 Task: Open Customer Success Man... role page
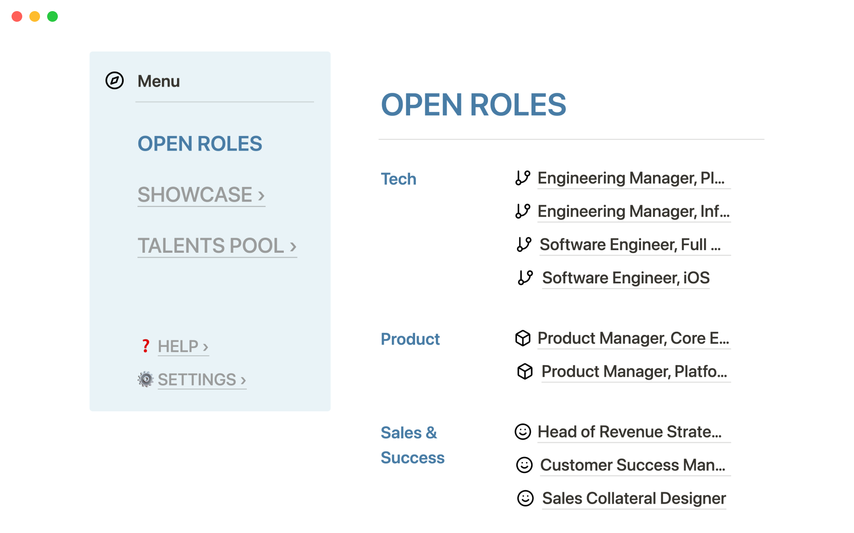(x=632, y=465)
